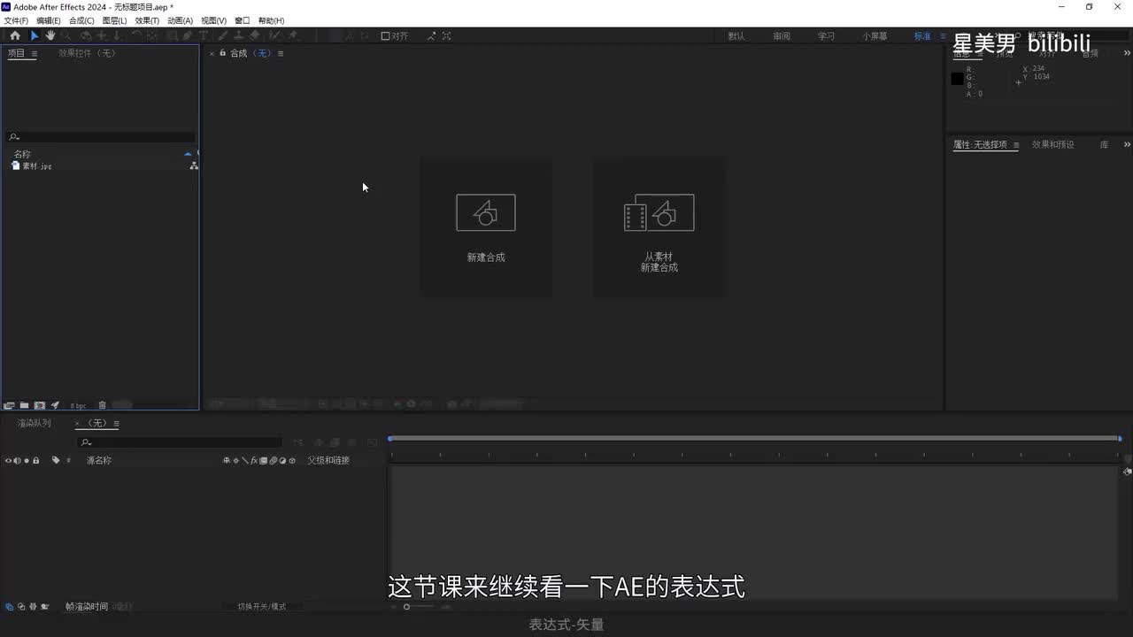Select the Selection arrow tool
1133x637 pixels.
click(35, 36)
